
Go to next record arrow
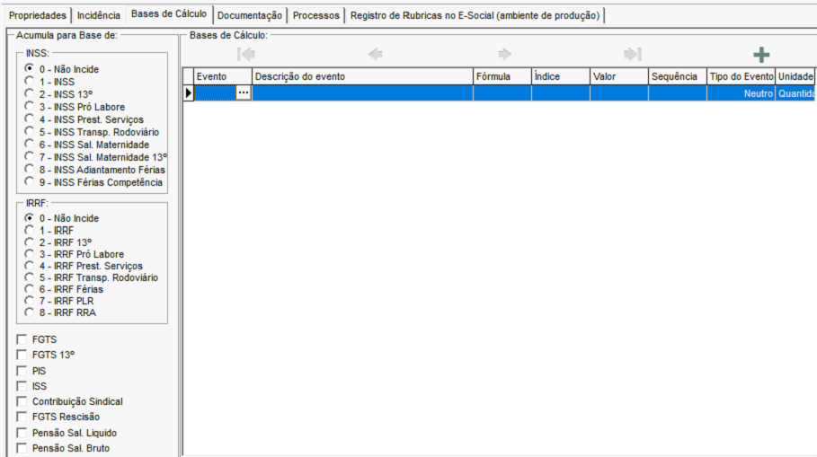coord(504,54)
